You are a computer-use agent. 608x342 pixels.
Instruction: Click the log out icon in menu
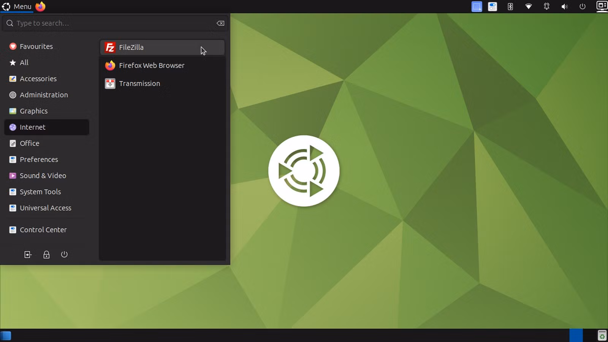click(28, 255)
